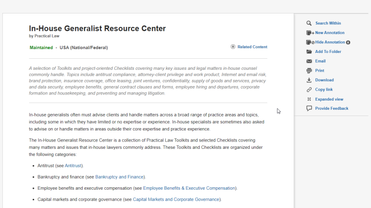This screenshot has height=208, width=371.
Task: Choose the Expanded view text option
Action: 329,99
